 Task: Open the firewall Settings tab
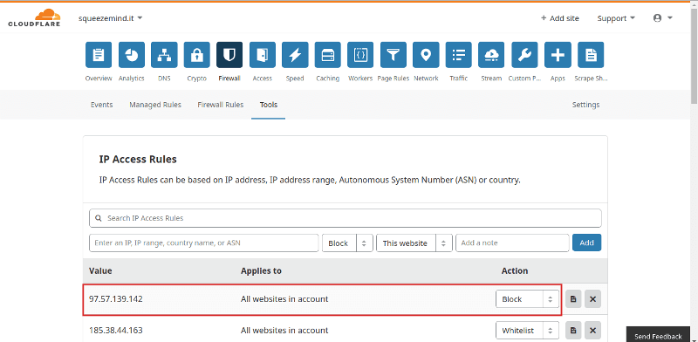point(585,105)
